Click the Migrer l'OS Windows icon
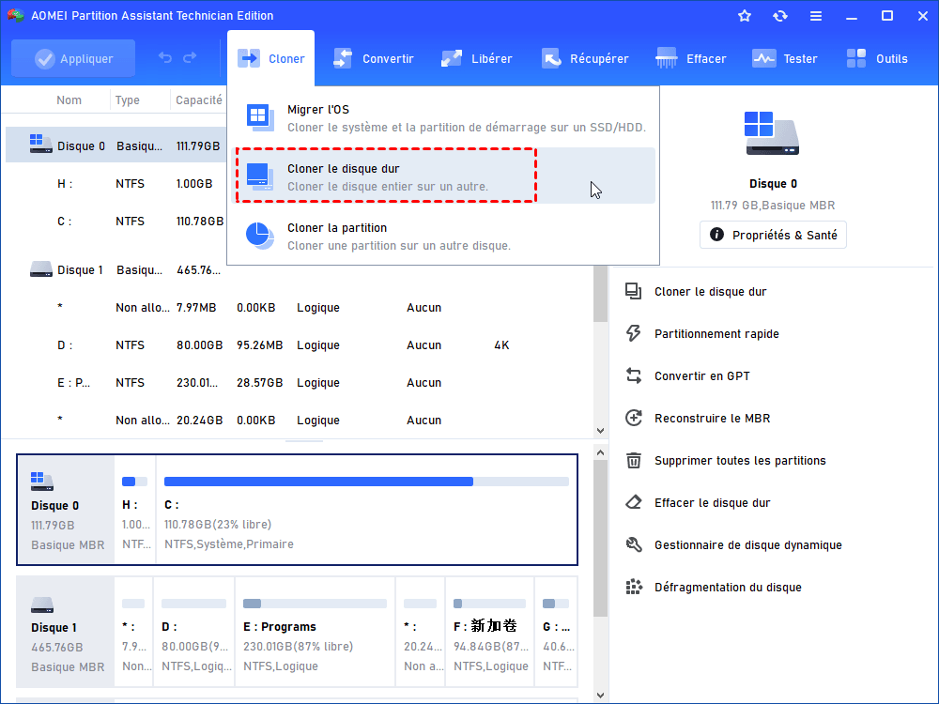 (260, 117)
